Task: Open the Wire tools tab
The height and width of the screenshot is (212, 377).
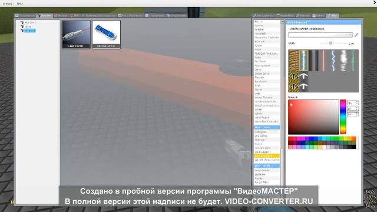Action: coord(332,16)
